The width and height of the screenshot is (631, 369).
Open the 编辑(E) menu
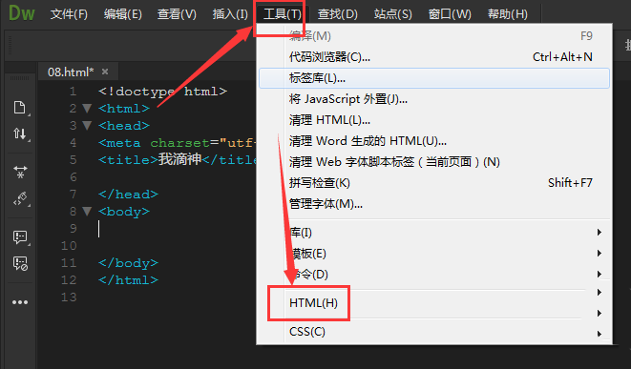coord(123,14)
